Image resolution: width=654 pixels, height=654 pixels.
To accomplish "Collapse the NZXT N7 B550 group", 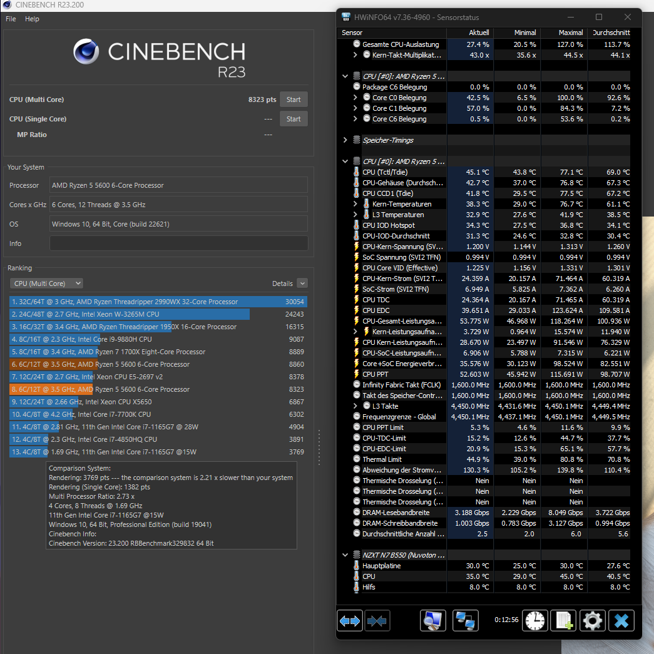I will point(345,554).
